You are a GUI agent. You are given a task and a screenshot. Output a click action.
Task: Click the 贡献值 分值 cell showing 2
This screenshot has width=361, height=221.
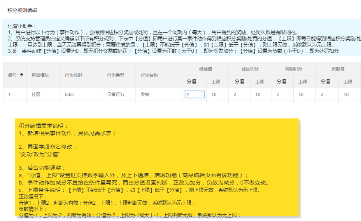[322, 94]
